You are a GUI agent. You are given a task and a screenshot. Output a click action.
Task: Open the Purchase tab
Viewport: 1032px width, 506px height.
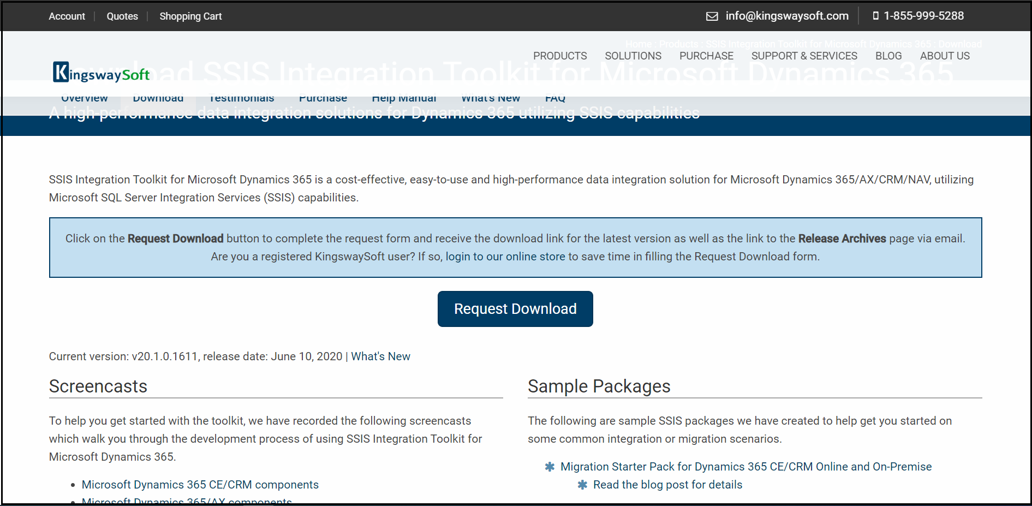(x=323, y=99)
